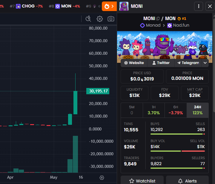Click buyers versus sellers bar
This screenshot has height=184, width=215.
[x=178, y=168]
